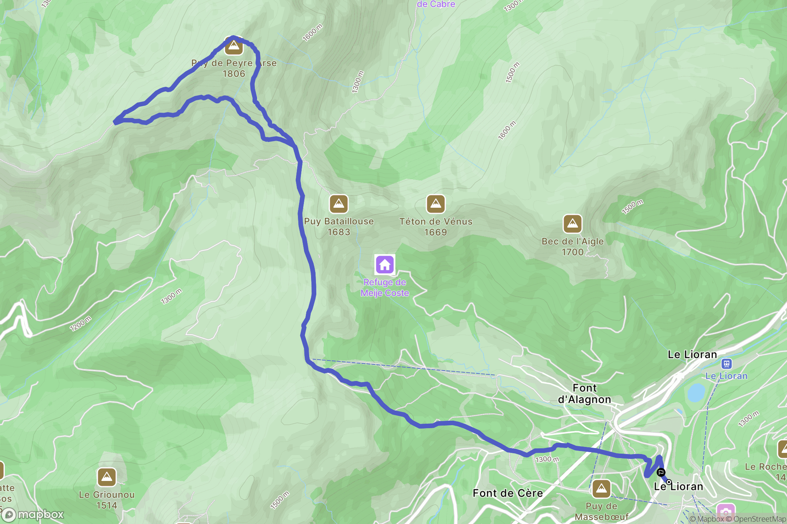The image size is (787, 524).
Task: Click the small blue lake near Le Lioran
Action: pos(696,392)
